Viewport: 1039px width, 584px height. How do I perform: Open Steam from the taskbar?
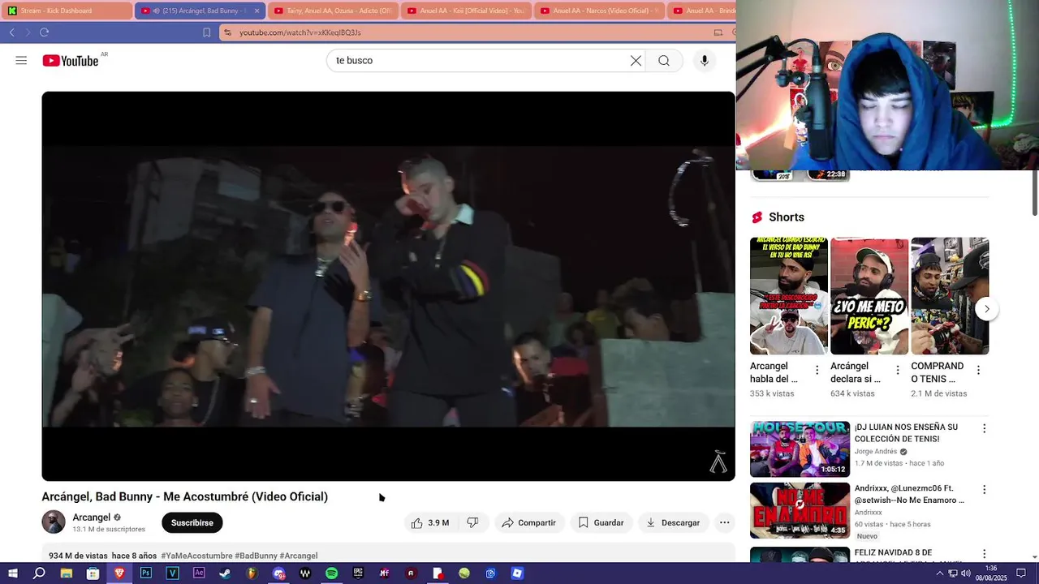coord(225,573)
